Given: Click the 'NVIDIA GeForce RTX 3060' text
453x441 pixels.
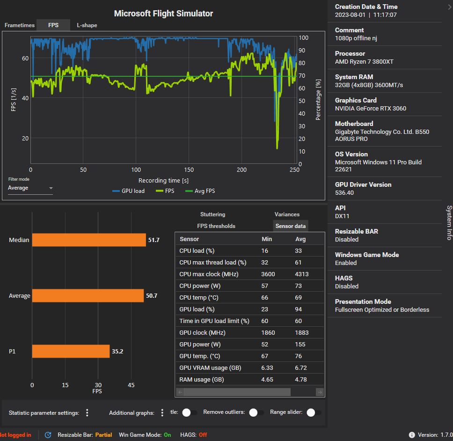Looking at the screenshot, I should [370, 108].
